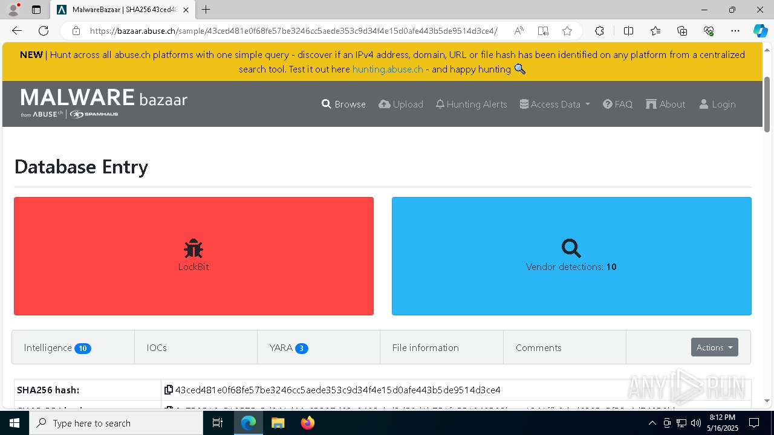The height and width of the screenshot is (435, 774).
Task: Activate the Read aloud icon
Action: coord(519,31)
